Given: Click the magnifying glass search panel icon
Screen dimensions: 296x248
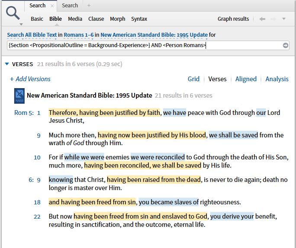Looking at the screenshot, I should pyautogui.click(x=13, y=13).
